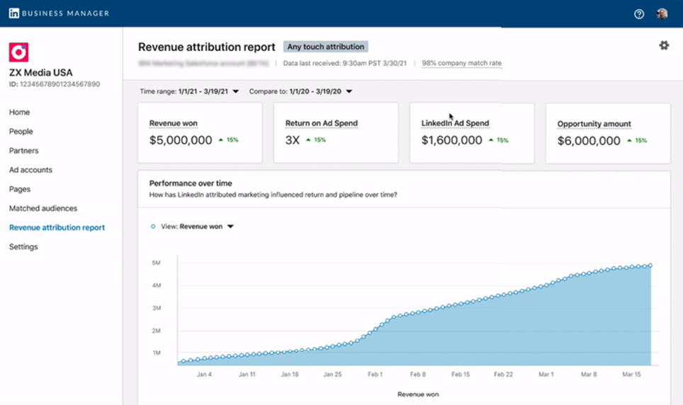Image resolution: width=683 pixels, height=405 pixels.
Task: Click the Revenue won metric label
Action: click(x=174, y=123)
